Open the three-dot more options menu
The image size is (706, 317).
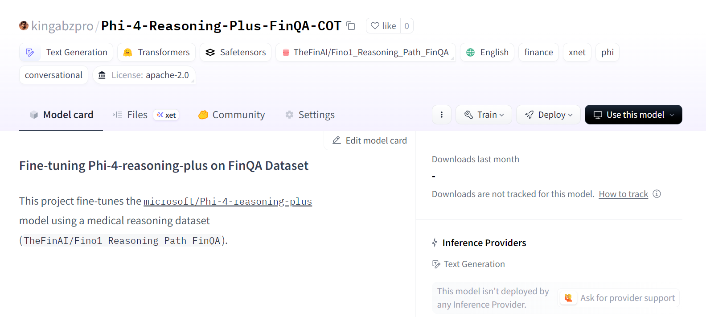442,115
